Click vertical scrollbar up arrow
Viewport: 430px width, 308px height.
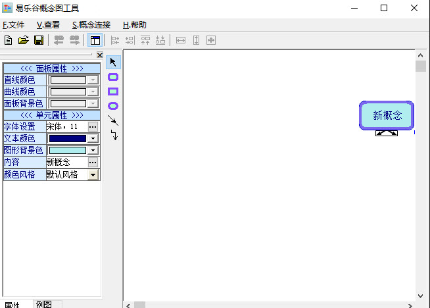[x=420, y=55]
